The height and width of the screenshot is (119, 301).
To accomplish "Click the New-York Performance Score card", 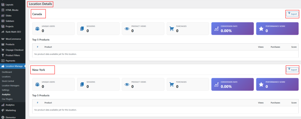I will pos(277,84).
